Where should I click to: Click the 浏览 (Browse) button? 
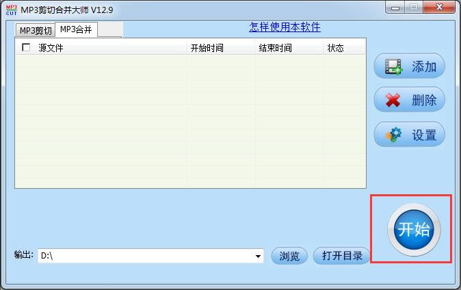(x=289, y=256)
